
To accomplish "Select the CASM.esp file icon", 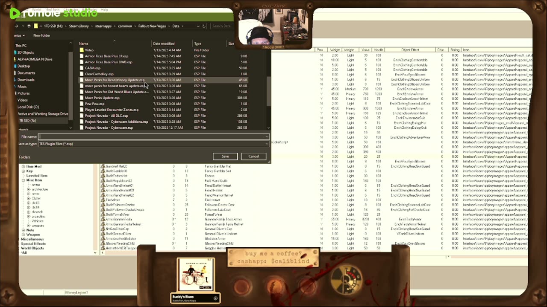I will 82,68.
